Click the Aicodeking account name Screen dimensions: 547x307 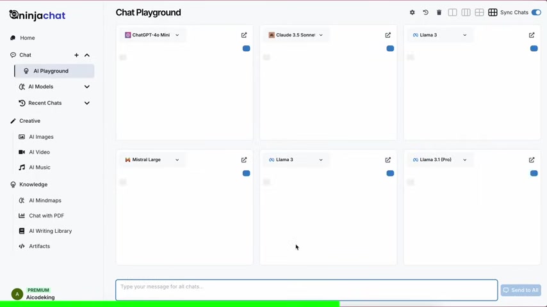[40, 297]
